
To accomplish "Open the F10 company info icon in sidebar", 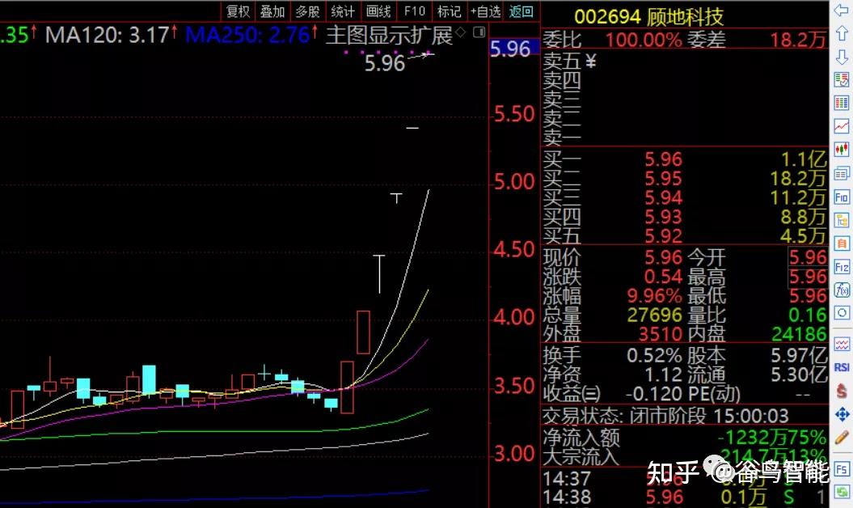I will [842, 197].
